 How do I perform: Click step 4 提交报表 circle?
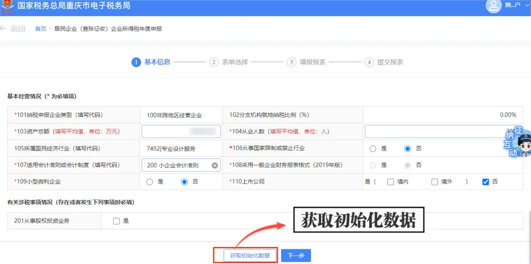coord(369,62)
